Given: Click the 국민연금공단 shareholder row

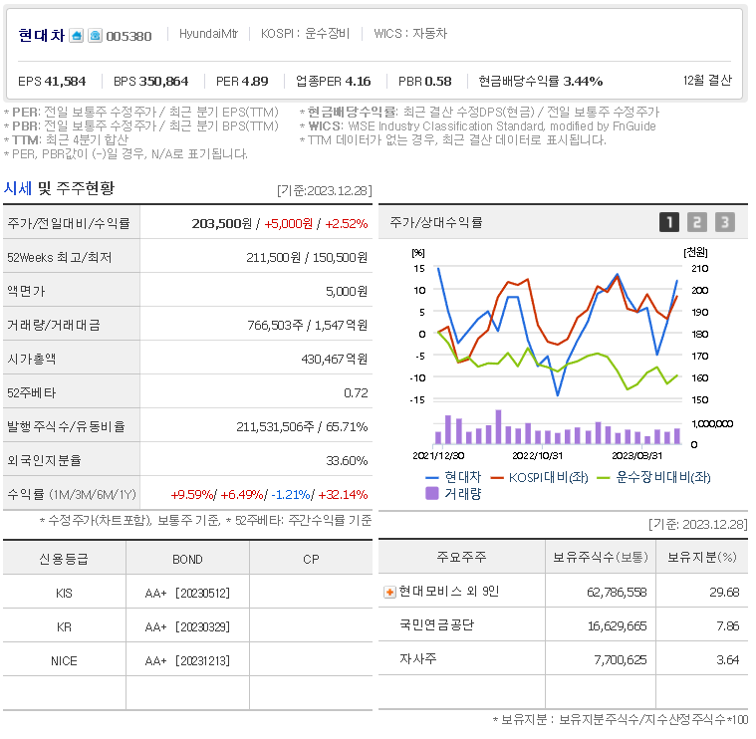Looking at the screenshot, I should coord(563,625).
